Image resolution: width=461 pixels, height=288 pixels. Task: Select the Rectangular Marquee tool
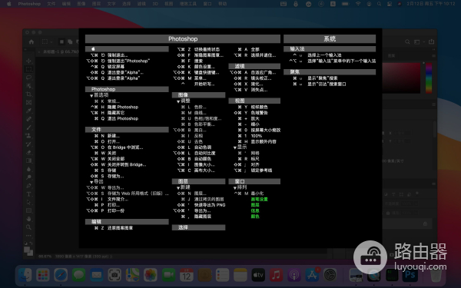point(29,69)
